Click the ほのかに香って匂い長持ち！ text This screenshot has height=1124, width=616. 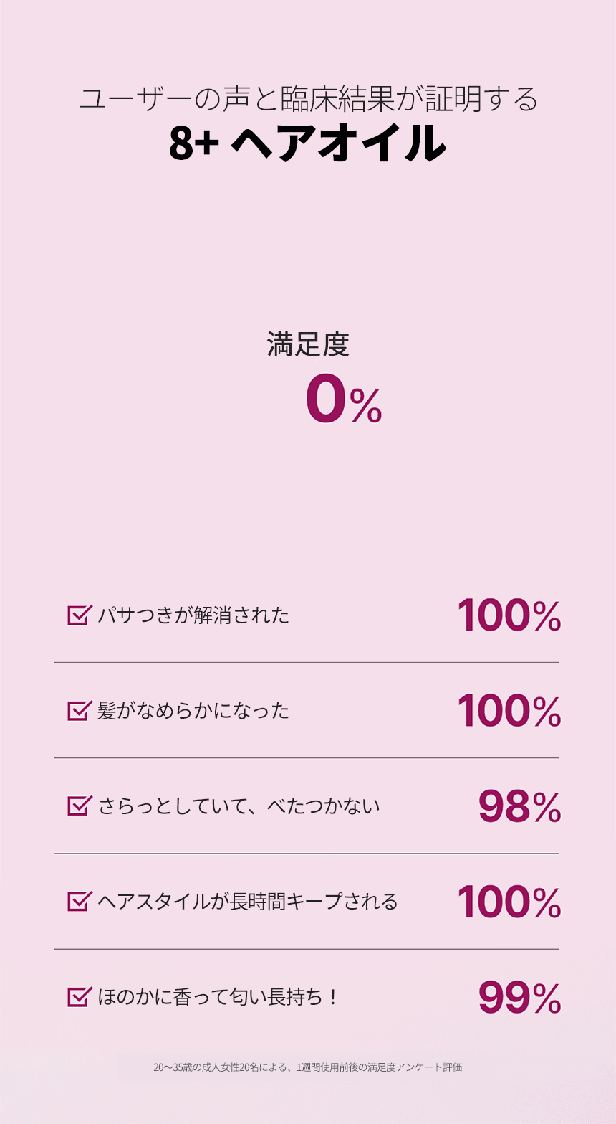(218, 997)
